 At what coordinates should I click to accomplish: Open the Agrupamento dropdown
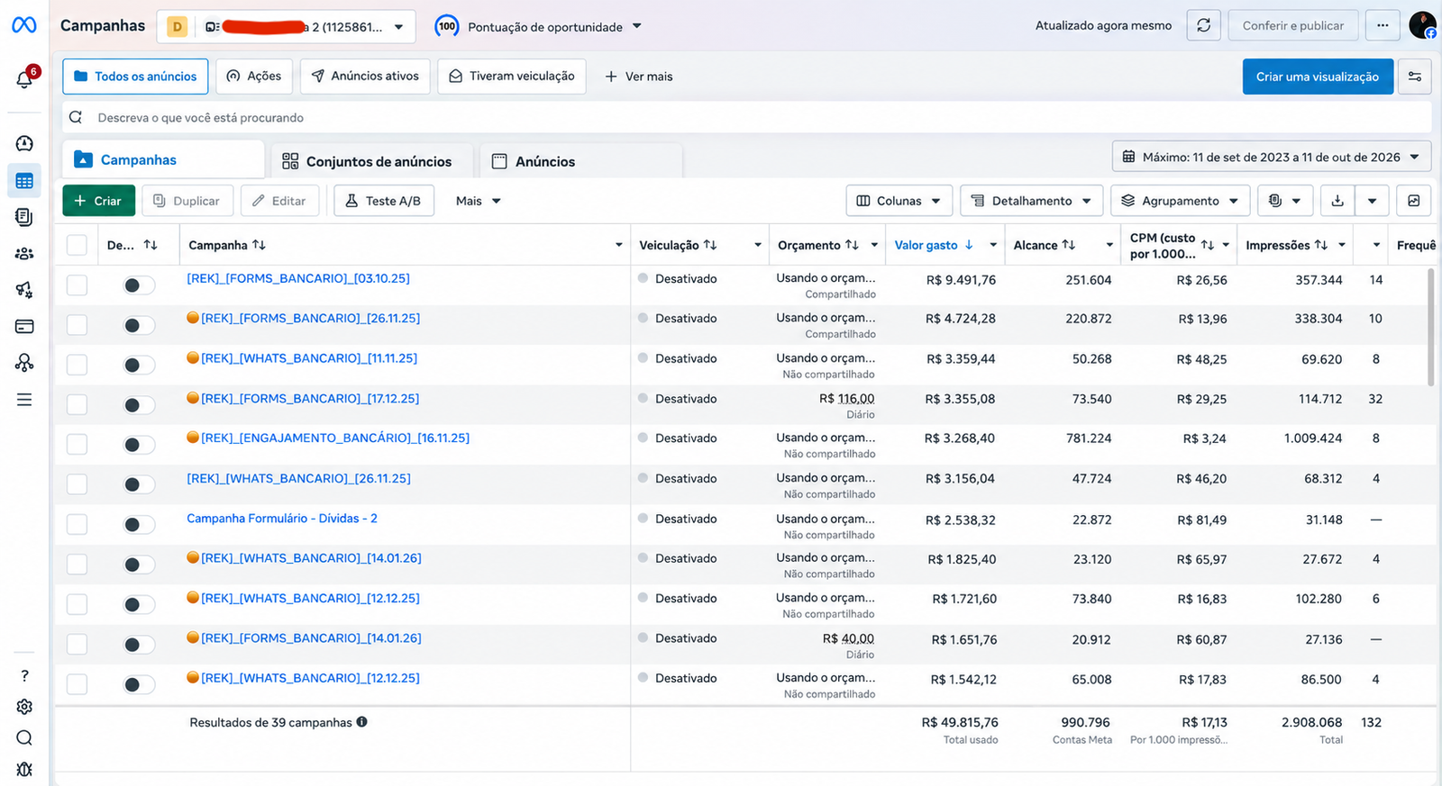[1181, 201]
